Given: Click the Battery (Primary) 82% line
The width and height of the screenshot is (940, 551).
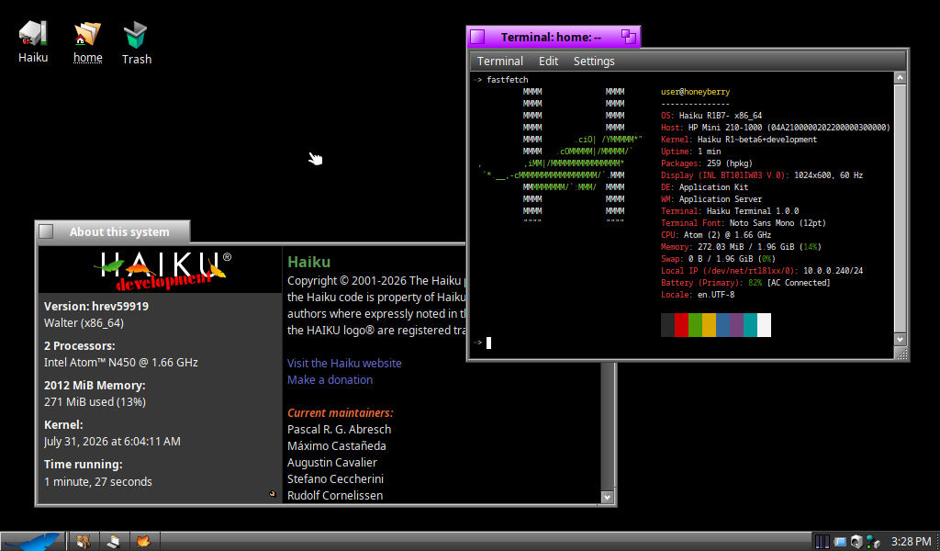Looking at the screenshot, I should 745,283.
